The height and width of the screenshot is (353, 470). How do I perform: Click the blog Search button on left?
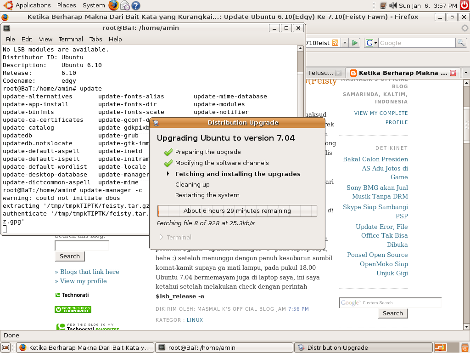coord(70,256)
